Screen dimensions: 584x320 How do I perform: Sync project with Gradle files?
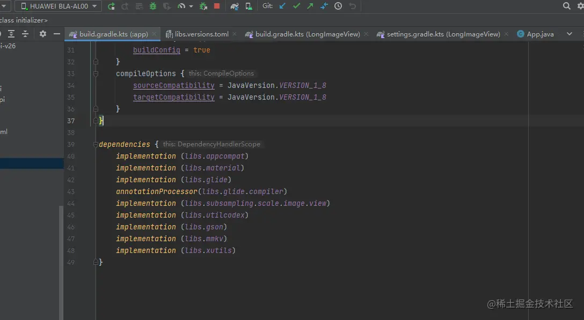click(x=234, y=6)
